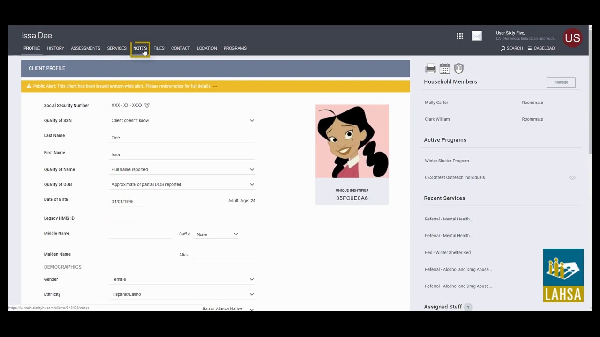Screen dimensions: 600x337
Task: Click the client profile photo
Action: click(352, 141)
